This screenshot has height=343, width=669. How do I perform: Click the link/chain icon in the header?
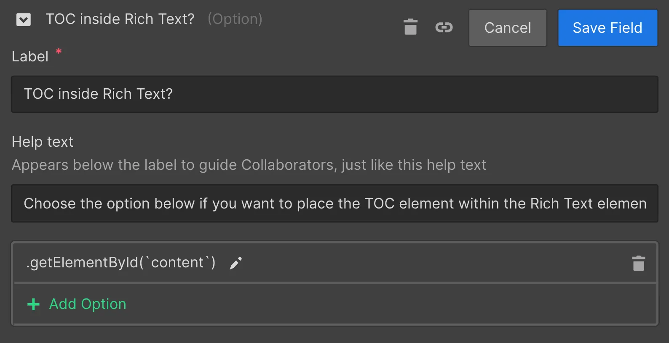[x=444, y=28]
